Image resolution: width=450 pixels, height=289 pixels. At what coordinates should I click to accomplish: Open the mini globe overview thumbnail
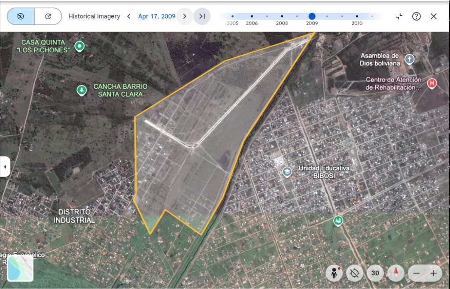point(20,268)
